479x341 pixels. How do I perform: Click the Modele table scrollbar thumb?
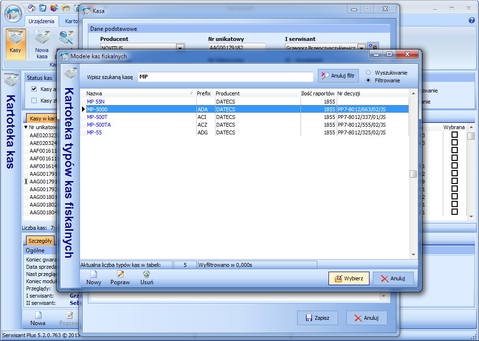click(413, 174)
